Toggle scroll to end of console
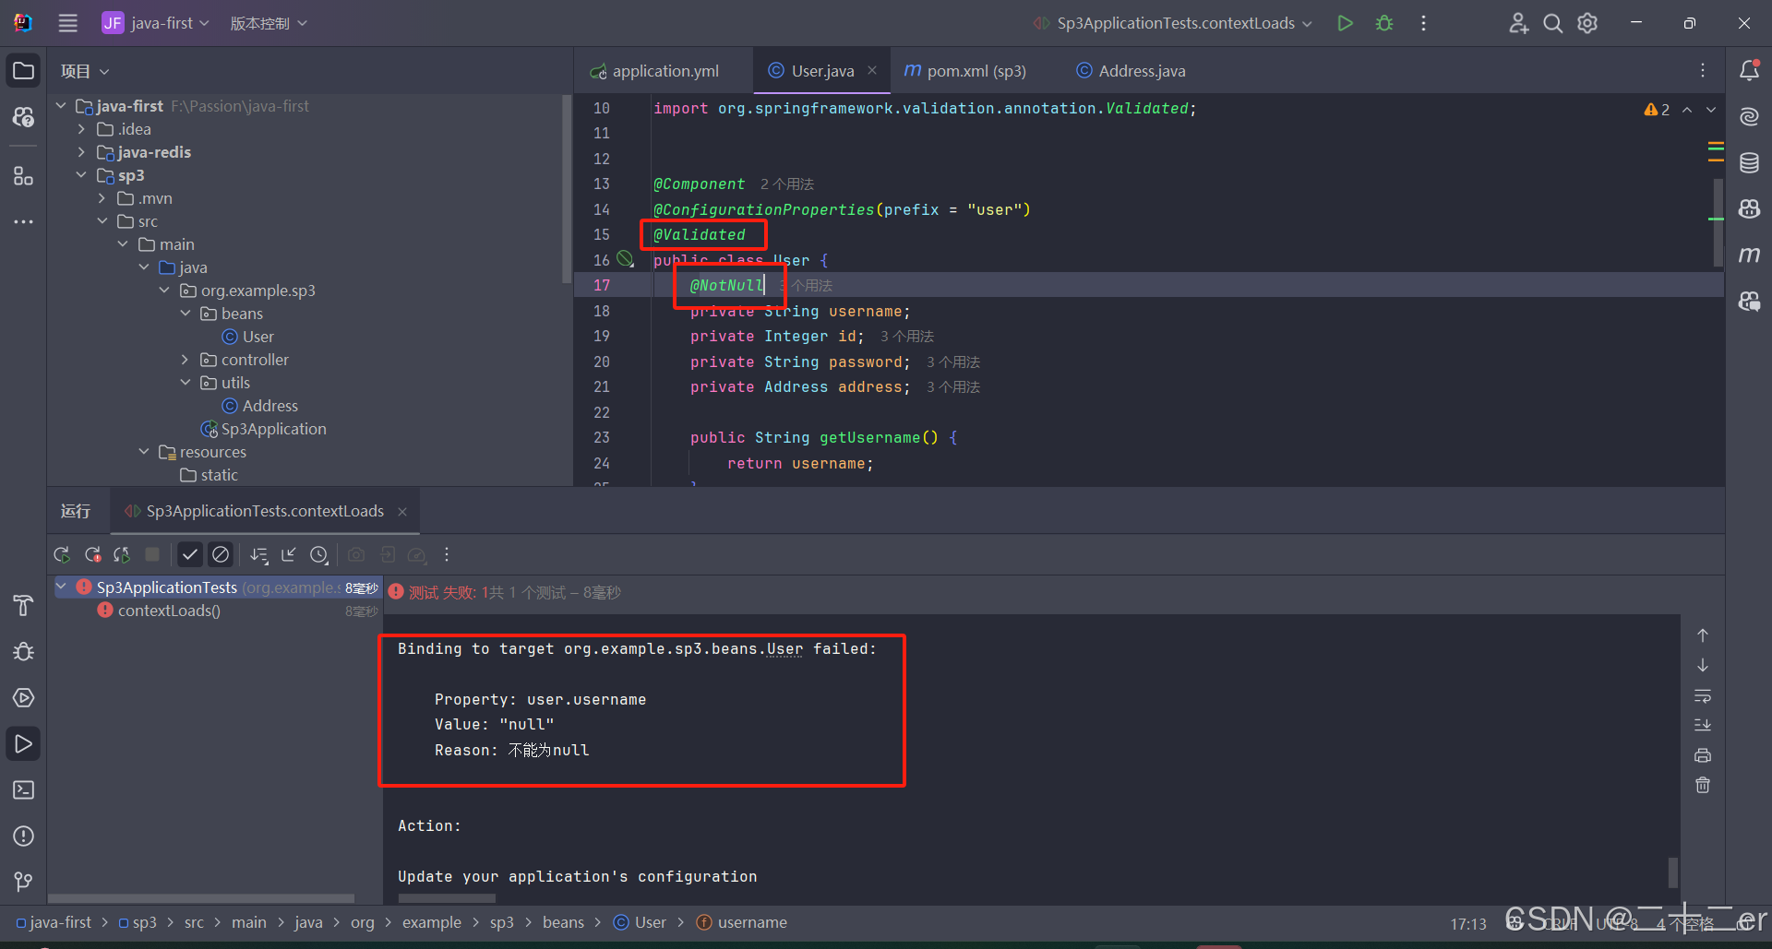The height and width of the screenshot is (949, 1772). click(x=1703, y=725)
